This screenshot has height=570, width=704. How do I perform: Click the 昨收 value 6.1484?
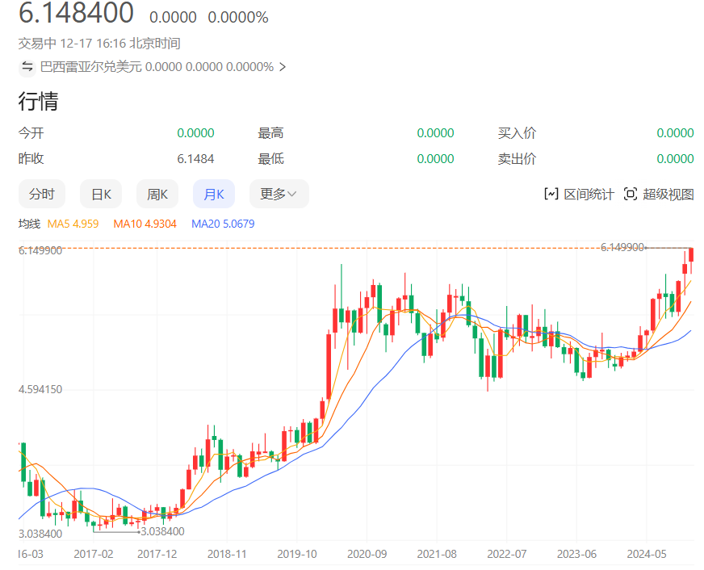click(195, 159)
